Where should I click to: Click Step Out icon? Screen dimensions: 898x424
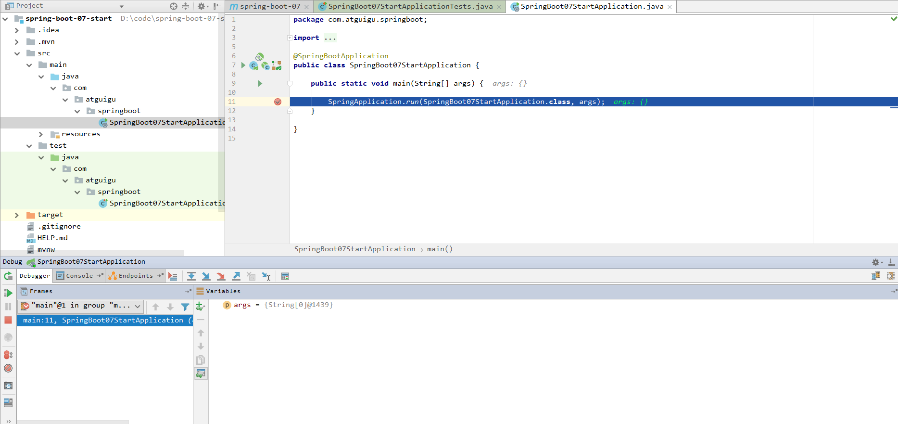236,276
